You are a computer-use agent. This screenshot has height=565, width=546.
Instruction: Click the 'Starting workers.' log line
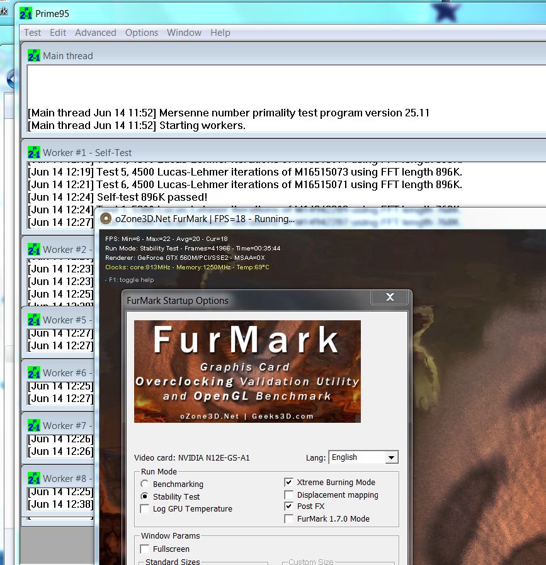[137, 125]
